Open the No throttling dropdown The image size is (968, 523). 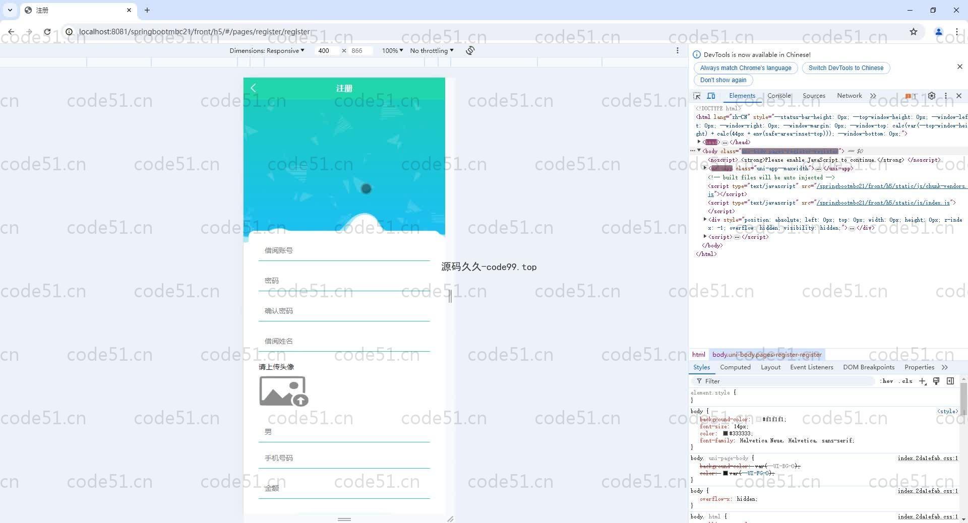(x=432, y=50)
